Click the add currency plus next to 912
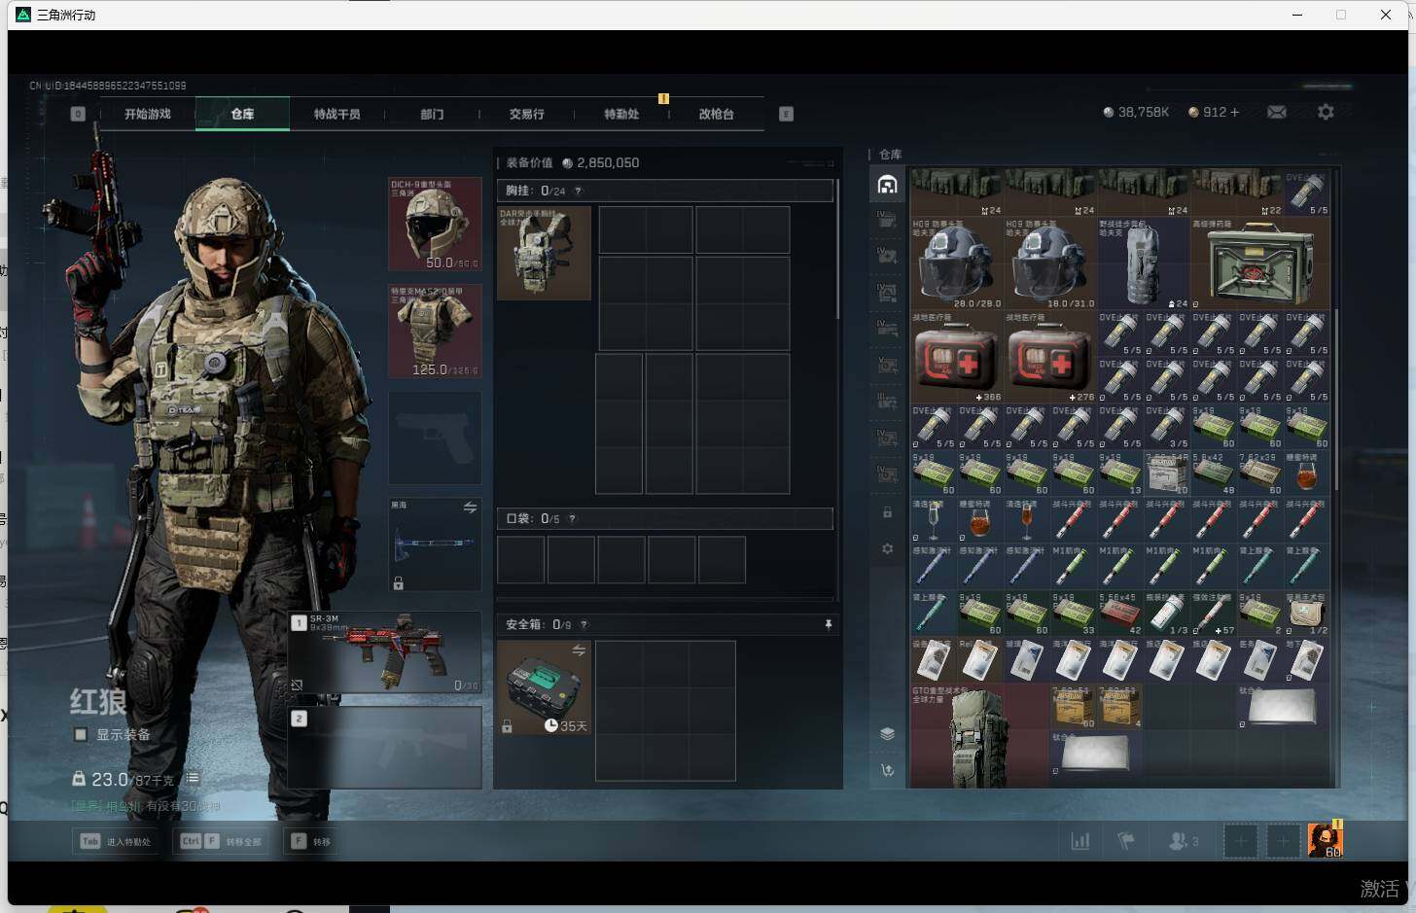1416x913 pixels. point(1235,113)
